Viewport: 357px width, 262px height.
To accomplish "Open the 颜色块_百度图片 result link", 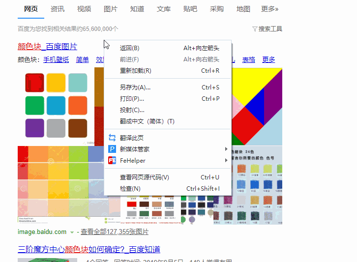I will (x=47, y=46).
